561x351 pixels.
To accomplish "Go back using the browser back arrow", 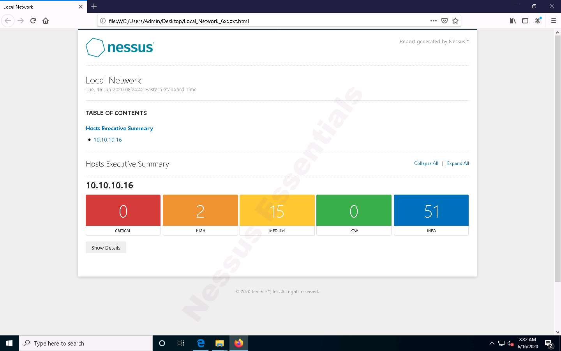I will [x=8, y=21].
